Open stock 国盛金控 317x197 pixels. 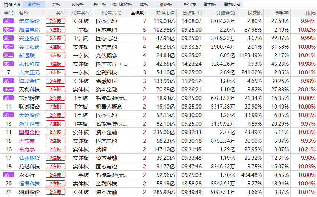pos(29,132)
